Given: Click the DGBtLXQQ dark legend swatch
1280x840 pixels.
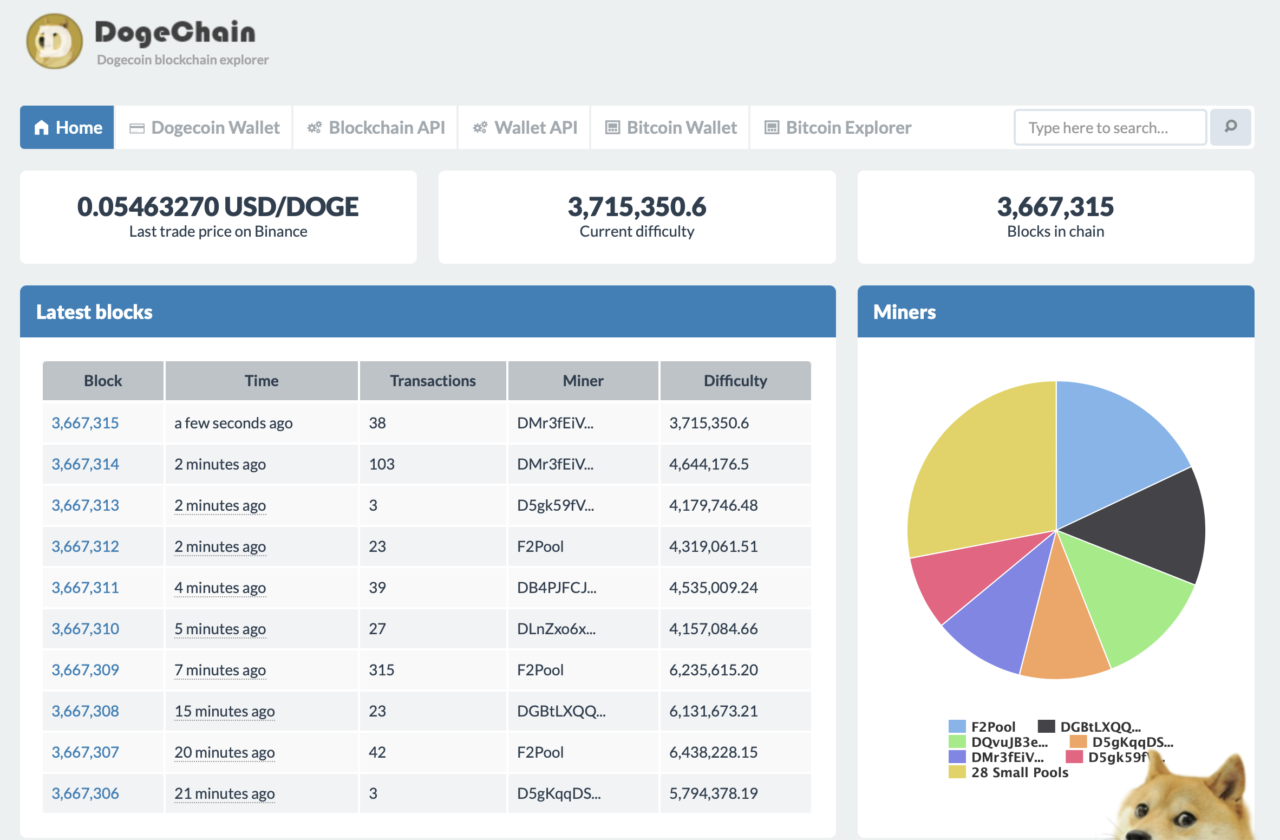Looking at the screenshot, I should point(1046,726).
